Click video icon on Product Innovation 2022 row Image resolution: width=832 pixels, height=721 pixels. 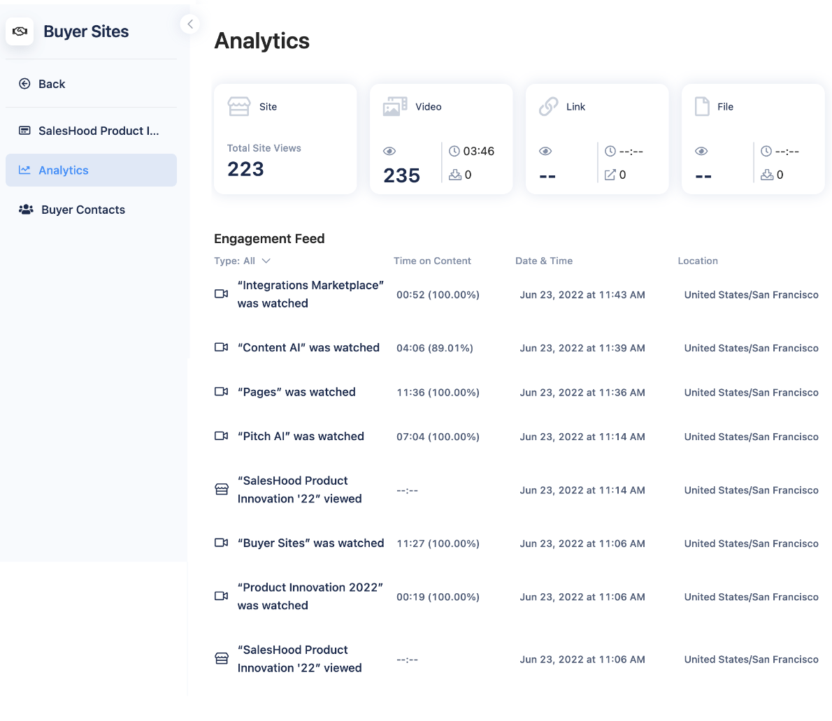[221, 596]
